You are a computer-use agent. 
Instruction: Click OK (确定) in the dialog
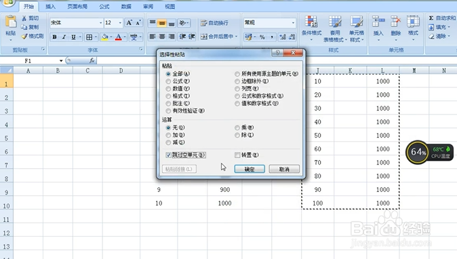[x=250, y=169]
